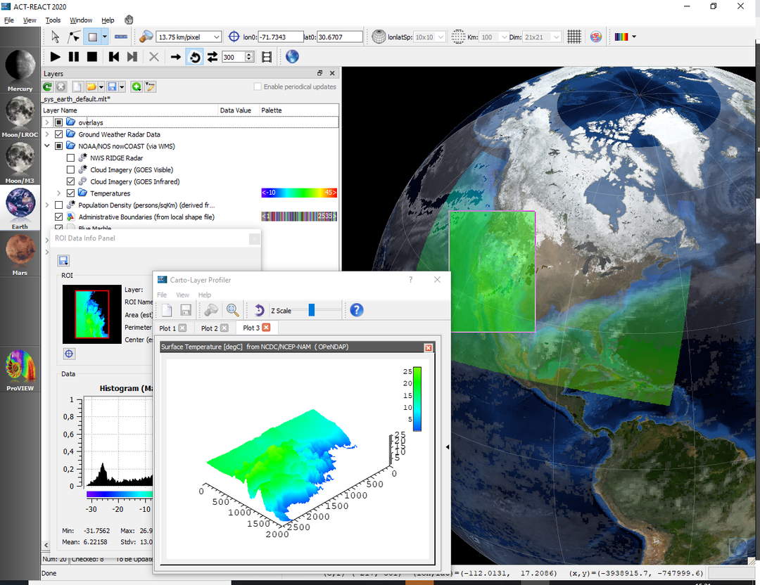Close the Plot 3 tab

266,328
